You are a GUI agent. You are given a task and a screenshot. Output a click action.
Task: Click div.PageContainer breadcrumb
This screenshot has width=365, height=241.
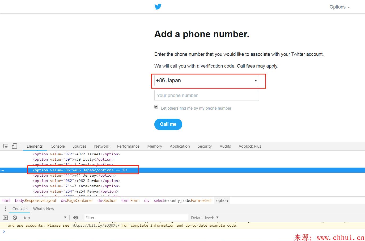tap(77, 201)
